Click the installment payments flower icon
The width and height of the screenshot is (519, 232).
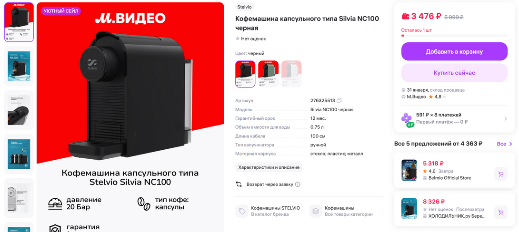click(407, 119)
